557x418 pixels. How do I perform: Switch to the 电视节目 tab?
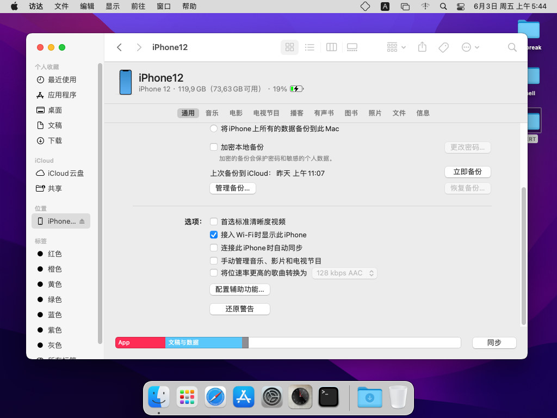266,113
